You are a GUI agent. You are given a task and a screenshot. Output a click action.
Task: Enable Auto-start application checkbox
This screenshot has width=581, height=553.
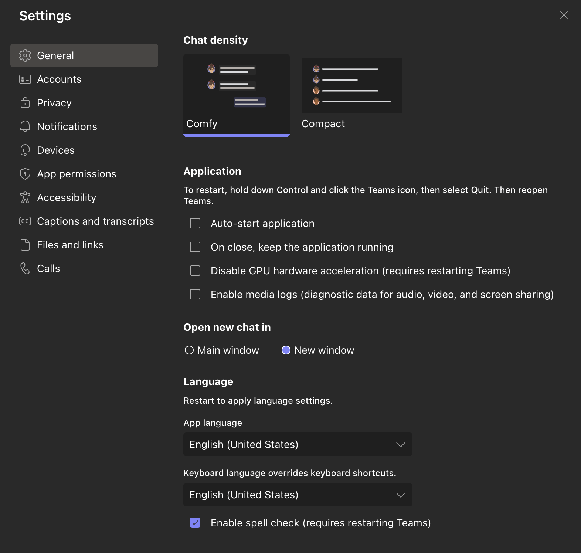coord(195,223)
